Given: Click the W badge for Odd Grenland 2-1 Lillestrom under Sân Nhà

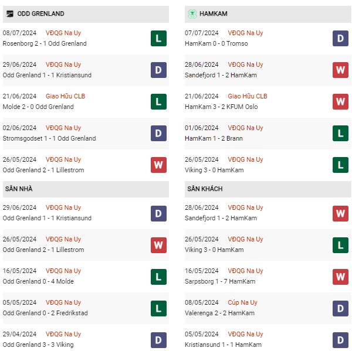Looking at the screenshot, I should (158, 245).
